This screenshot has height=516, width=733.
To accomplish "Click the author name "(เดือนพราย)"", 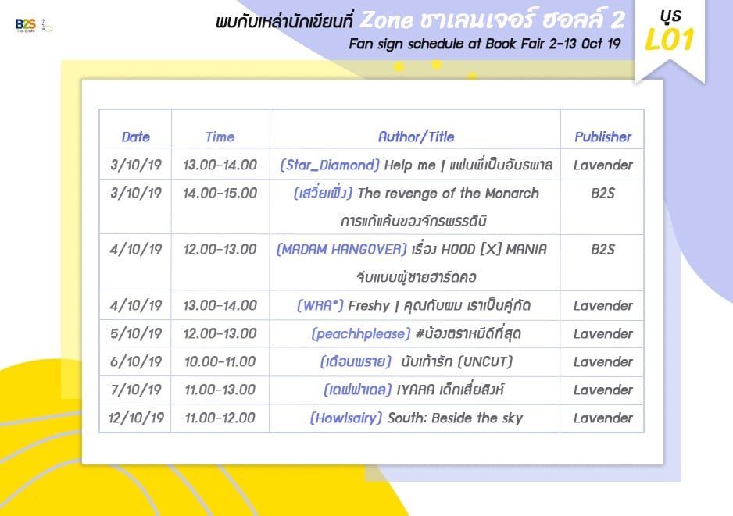I will click(356, 361).
